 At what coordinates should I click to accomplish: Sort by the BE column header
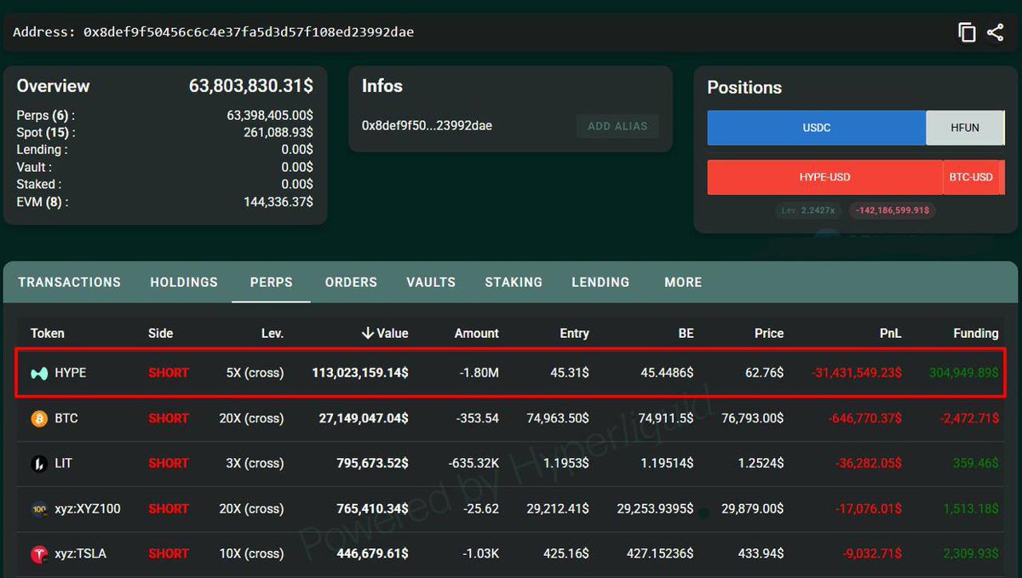tap(686, 333)
